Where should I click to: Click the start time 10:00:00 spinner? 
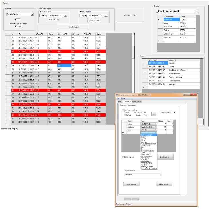tap(58, 20)
